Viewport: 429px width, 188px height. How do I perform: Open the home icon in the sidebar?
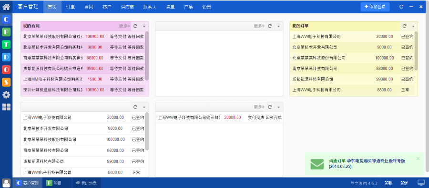[x=6, y=7]
